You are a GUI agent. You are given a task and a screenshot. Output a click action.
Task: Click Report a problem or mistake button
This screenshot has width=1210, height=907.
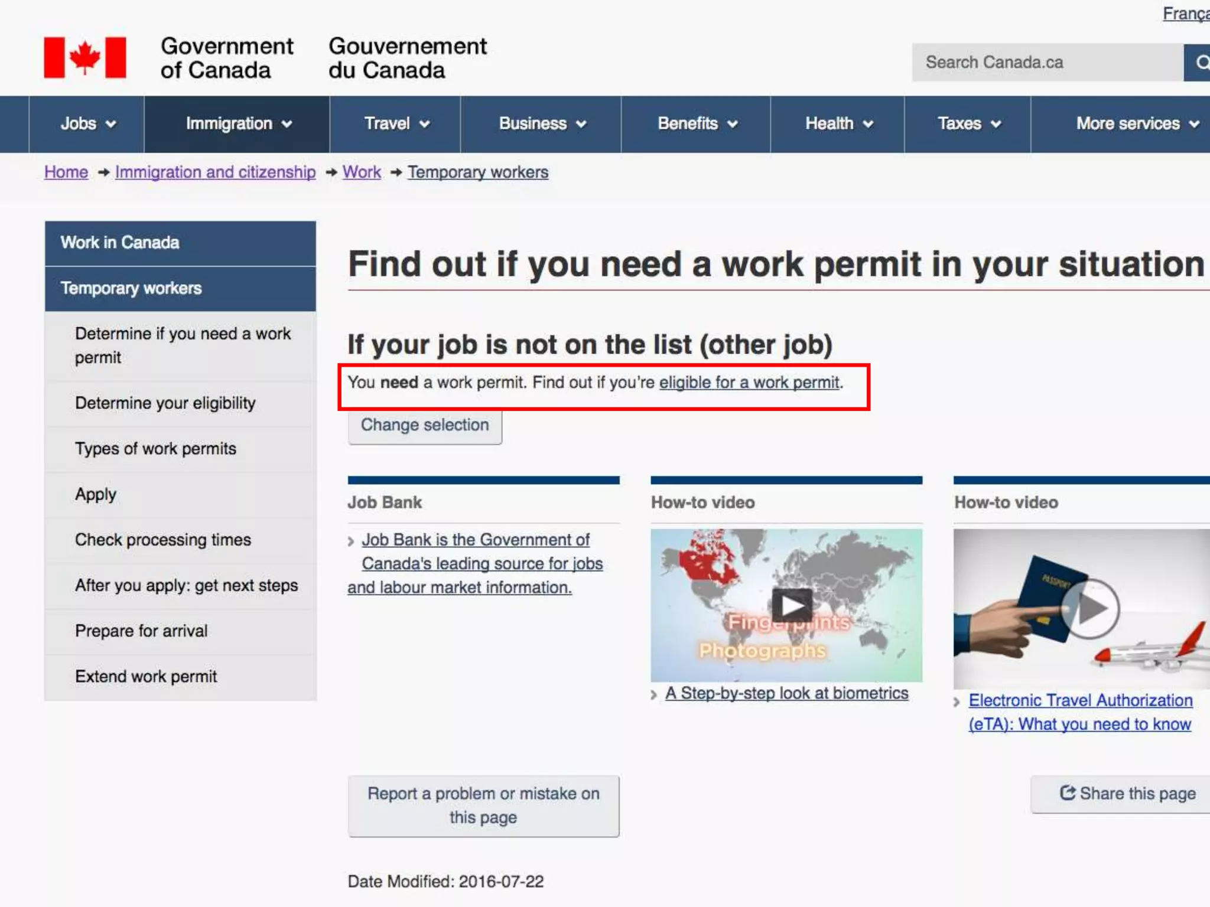click(x=483, y=805)
